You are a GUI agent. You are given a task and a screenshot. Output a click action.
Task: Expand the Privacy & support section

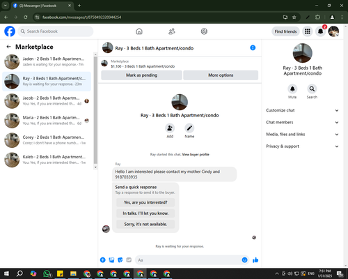(x=302, y=146)
